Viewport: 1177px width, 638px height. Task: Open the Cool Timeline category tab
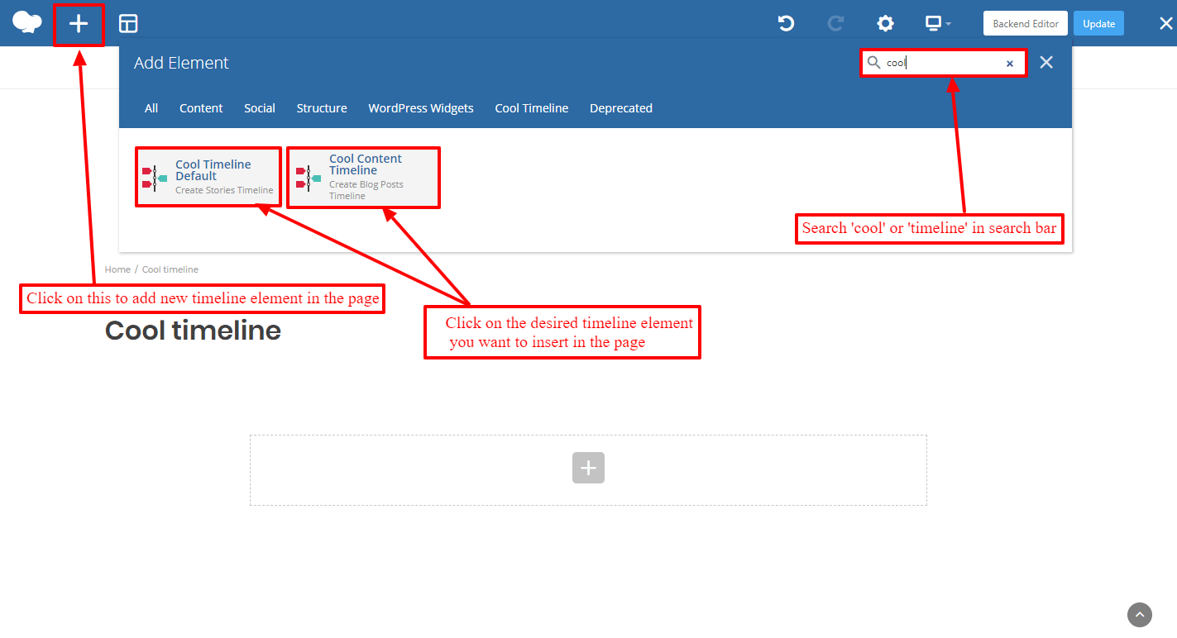point(531,107)
